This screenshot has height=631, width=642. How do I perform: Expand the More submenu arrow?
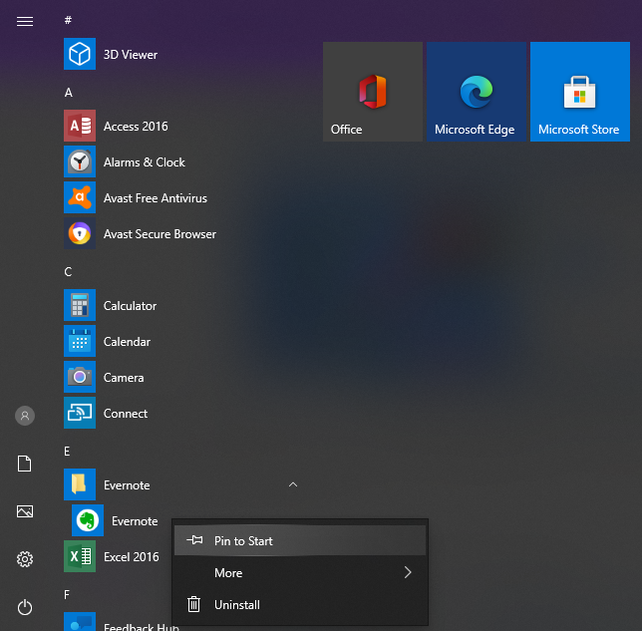(x=408, y=572)
